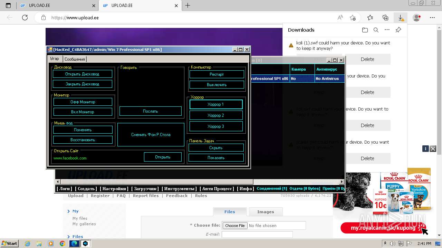Click the browser back arrow
442x248 pixels.
point(10,18)
